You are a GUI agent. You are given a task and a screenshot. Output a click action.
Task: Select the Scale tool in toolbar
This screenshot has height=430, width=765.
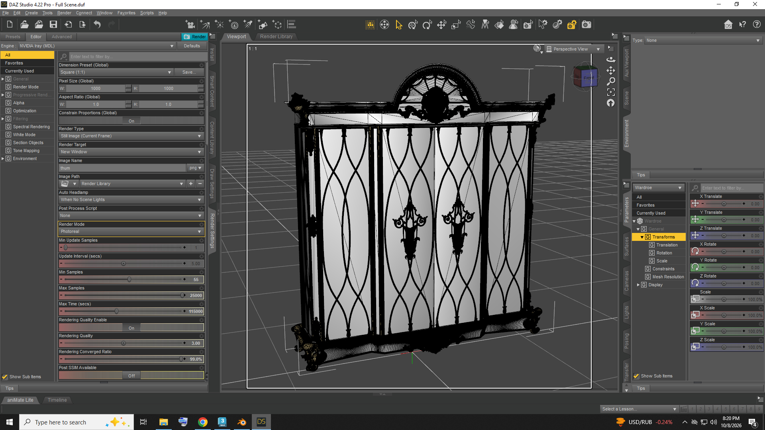tap(456, 25)
